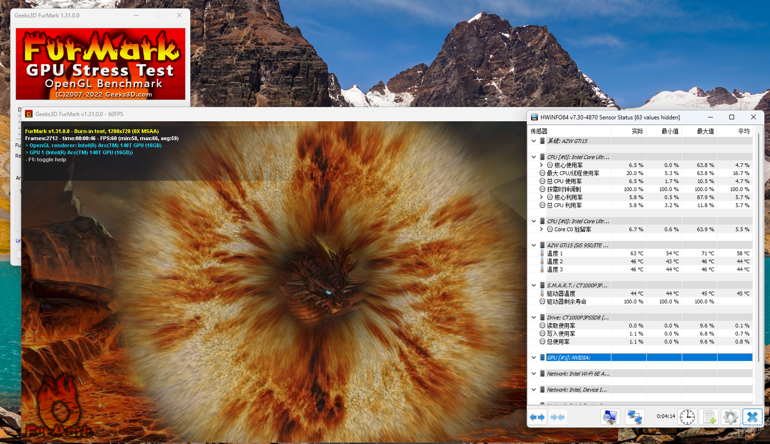Screen dimensions: 770x444
Task: Click the thermometer icon beside 温度 3
Action: click(542, 269)
